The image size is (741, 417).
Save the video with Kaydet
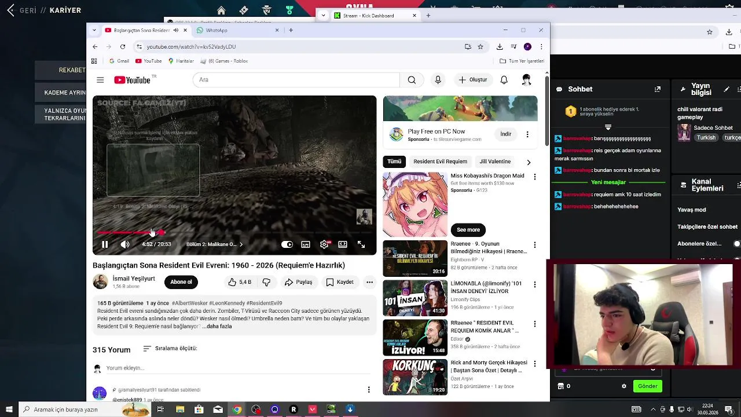pyautogui.click(x=340, y=282)
